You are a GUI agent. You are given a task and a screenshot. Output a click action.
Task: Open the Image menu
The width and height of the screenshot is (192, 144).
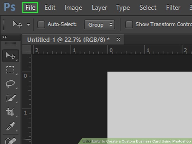73,8
